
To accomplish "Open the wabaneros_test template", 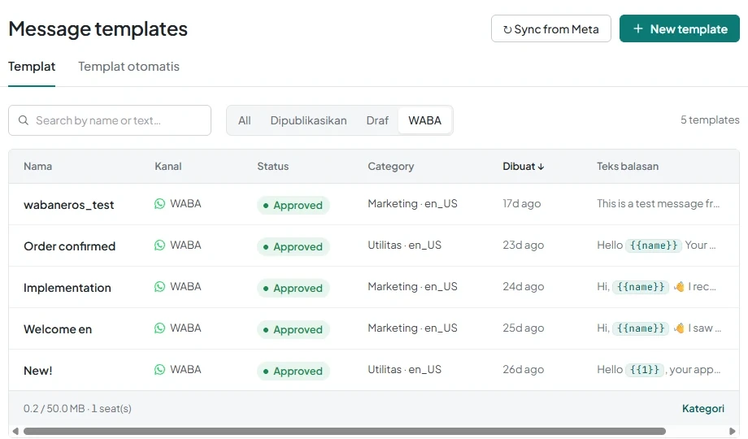I will click(x=68, y=205).
